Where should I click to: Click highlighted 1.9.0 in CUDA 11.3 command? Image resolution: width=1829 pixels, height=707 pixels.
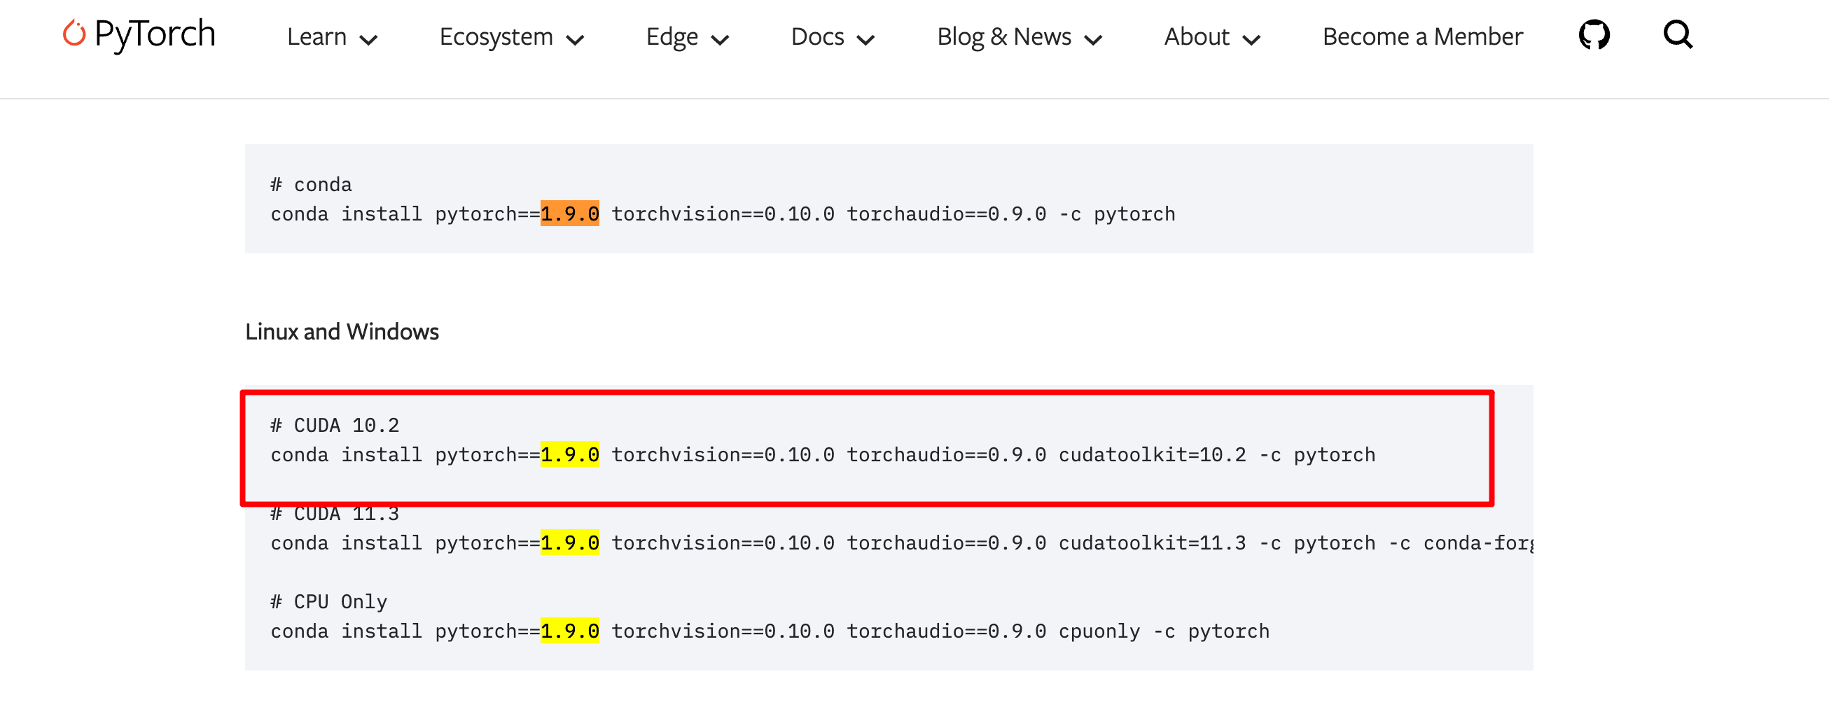pos(569,542)
